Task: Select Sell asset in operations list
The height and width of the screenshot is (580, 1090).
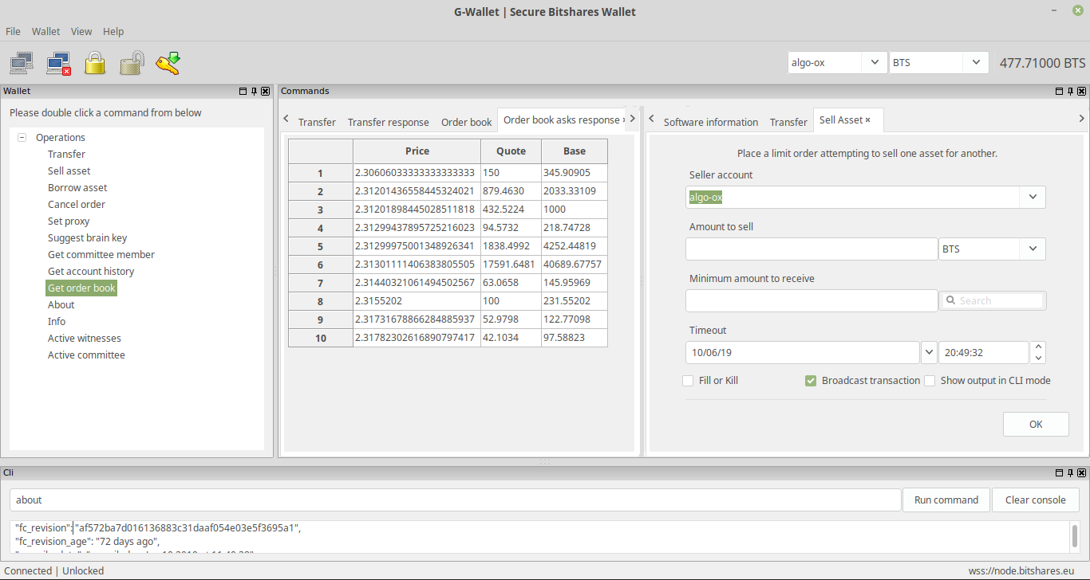Action: (x=69, y=170)
